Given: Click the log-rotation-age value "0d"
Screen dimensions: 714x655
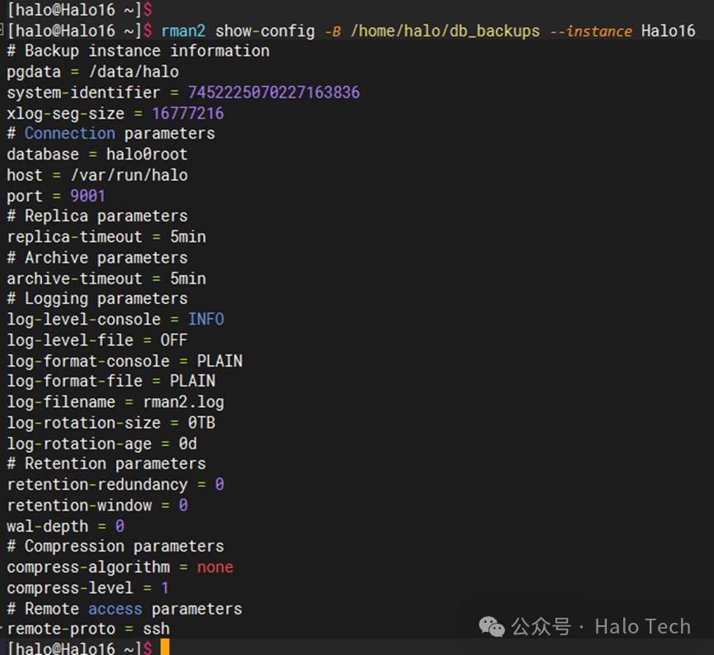Looking at the screenshot, I should (188, 444).
